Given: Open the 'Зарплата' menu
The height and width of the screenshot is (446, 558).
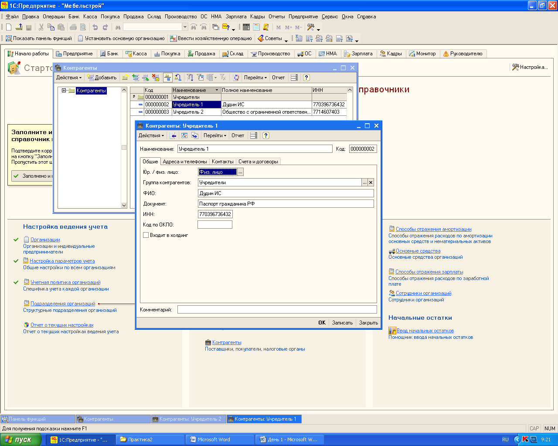Looking at the screenshot, I should [236, 17].
